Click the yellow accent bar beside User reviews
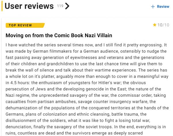Viewport: 173px width, 136px height. [2, 6]
